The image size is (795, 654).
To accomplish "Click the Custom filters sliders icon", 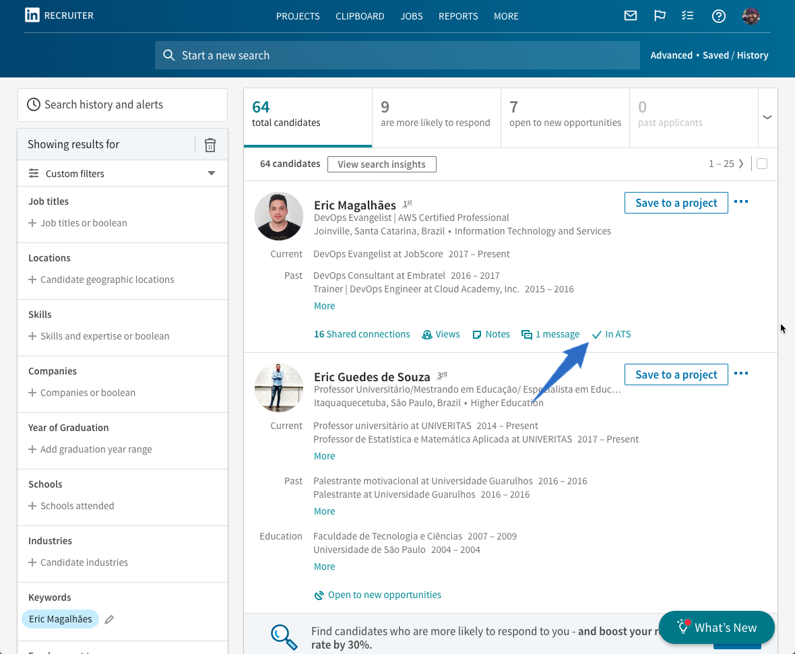I will tap(34, 173).
